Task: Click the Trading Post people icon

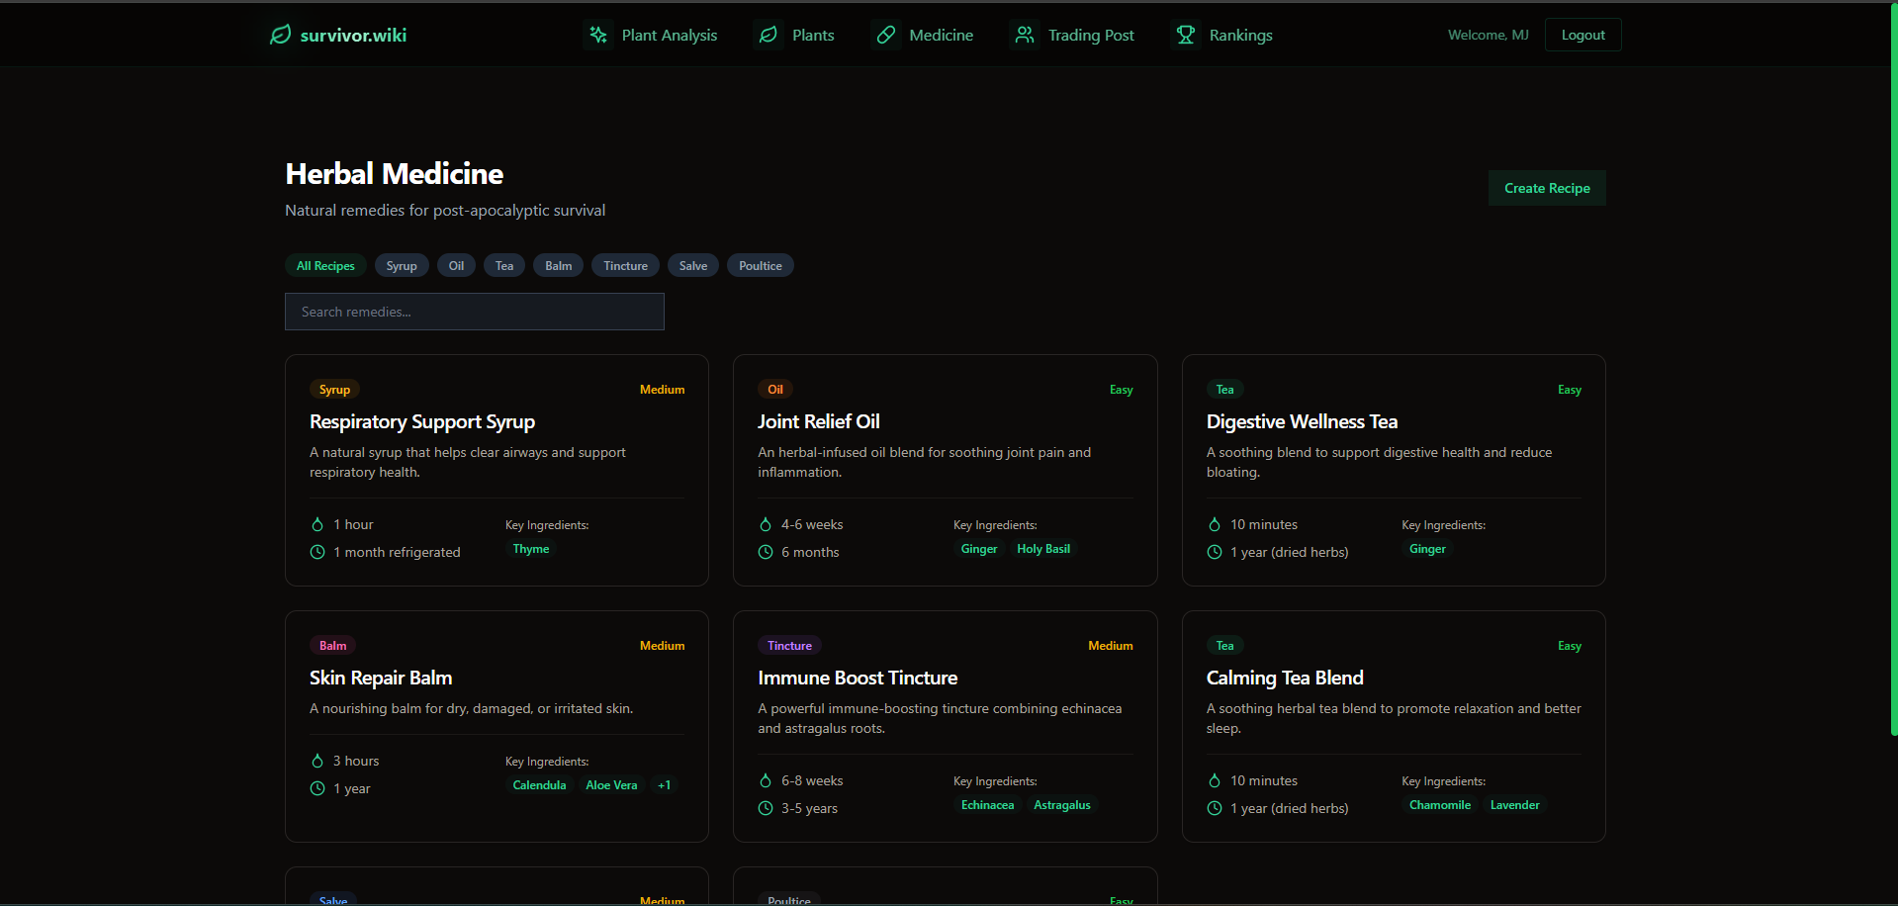Action: pyautogui.click(x=1025, y=35)
